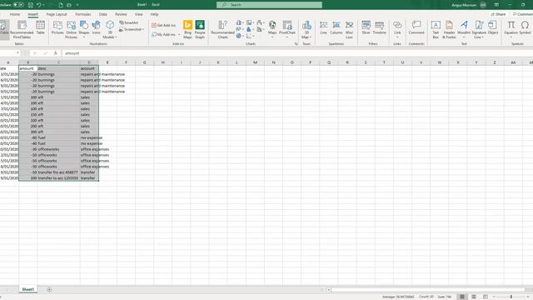This screenshot has height=300, width=533.
Task: Adjust the zoom slider in status bar
Action: tap(511, 297)
